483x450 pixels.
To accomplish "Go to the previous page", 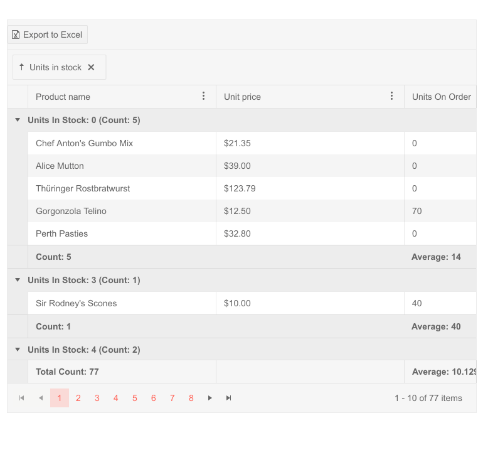I will [x=41, y=398].
